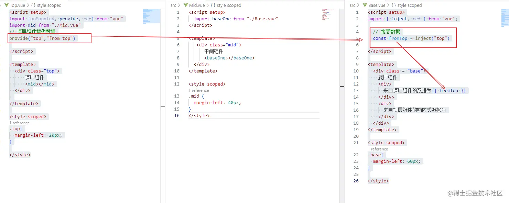Click the Vue icon beside Base.vue breadcrumb
This screenshot has height=203, width=509.
(x=365, y=5)
